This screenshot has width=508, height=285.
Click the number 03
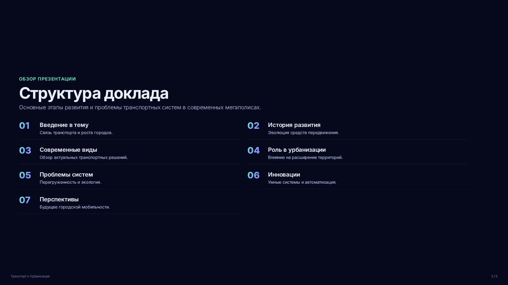(x=25, y=150)
